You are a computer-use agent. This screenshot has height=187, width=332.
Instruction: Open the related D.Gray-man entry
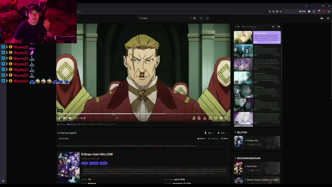(x=257, y=142)
